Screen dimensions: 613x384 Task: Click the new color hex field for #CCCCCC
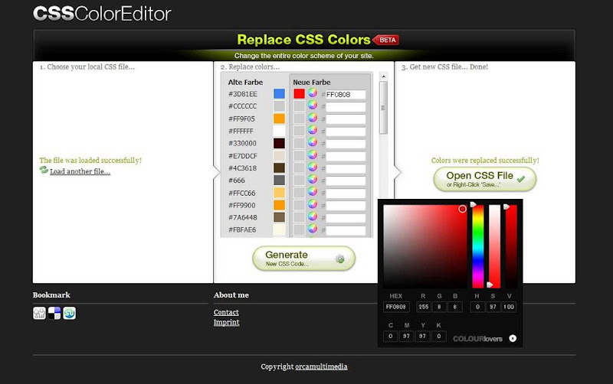click(346, 107)
